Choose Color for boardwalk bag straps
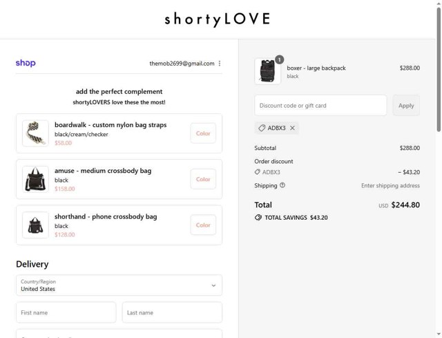Image resolution: width=442 pixels, height=338 pixels. pos(203,133)
